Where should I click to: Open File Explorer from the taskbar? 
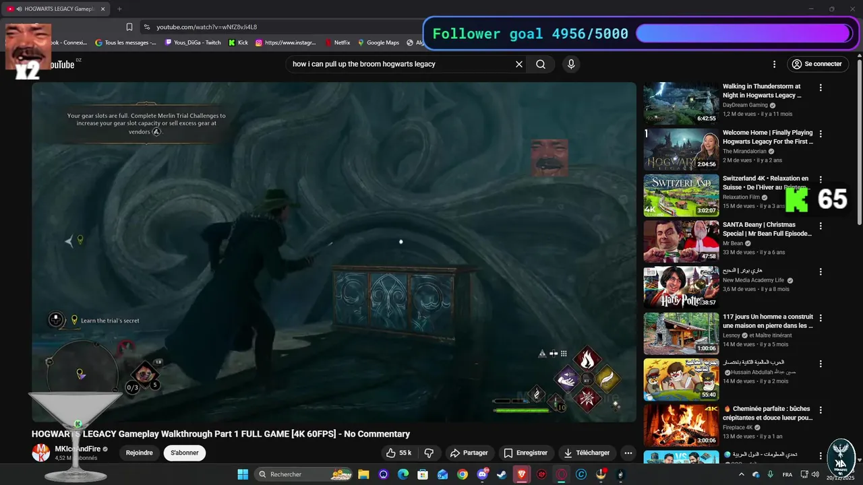coord(363,474)
